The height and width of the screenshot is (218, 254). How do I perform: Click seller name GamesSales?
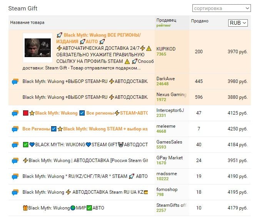click(169, 142)
